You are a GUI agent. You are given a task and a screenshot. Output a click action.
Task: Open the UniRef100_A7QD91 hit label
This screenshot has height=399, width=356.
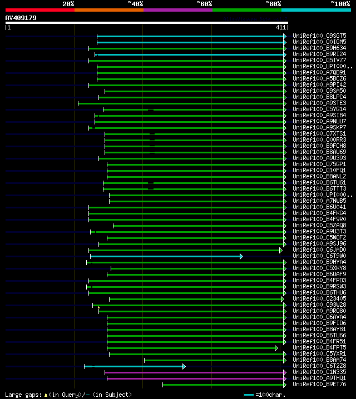(x=319, y=73)
